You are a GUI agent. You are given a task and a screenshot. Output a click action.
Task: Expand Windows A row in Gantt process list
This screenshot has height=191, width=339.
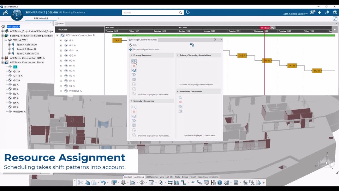click(61, 91)
